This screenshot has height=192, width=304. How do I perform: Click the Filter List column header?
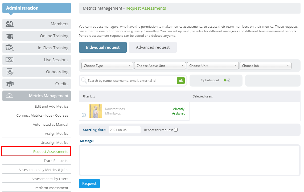pos(89,96)
